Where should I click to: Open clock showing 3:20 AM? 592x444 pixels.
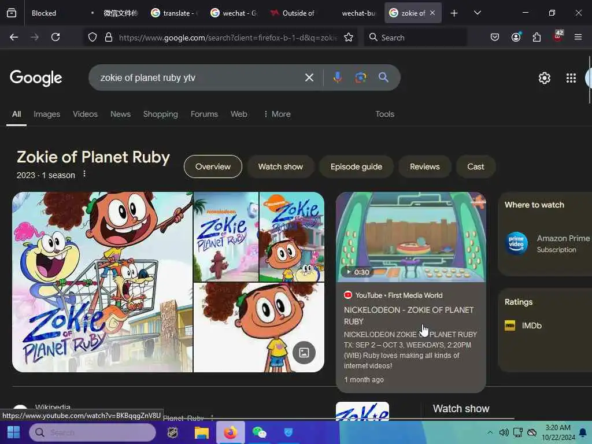point(558,432)
